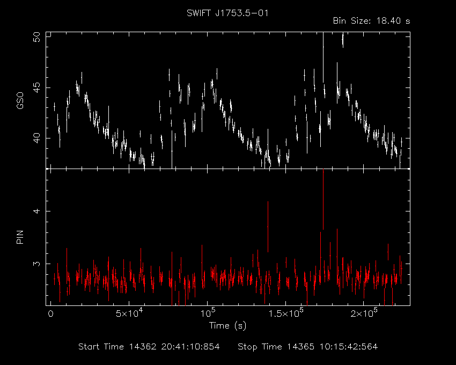Click the red PIN spike reaching just above 4
This screenshot has width=456, height=365.
coord(268,227)
